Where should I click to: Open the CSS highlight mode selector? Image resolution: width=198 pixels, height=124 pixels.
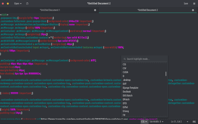[x=144, y=121]
